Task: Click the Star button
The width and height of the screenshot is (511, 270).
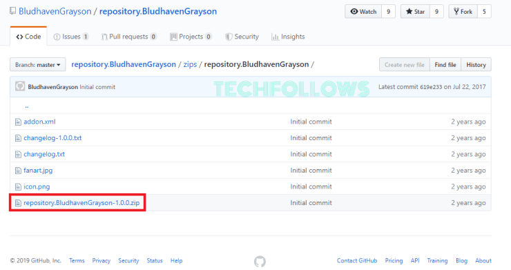Action: click(x=415, y=12)
